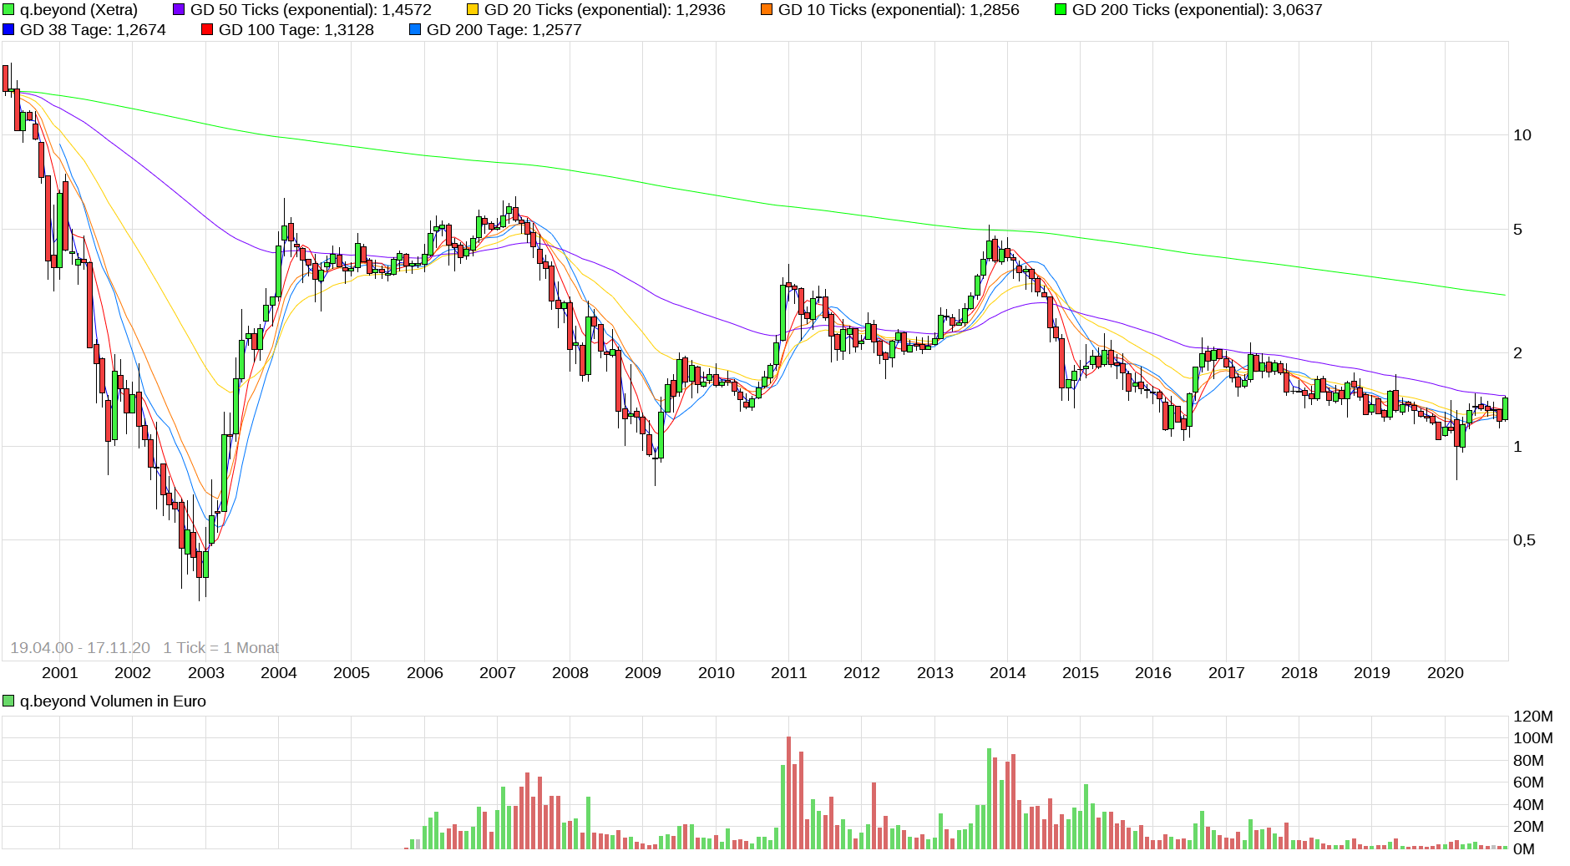Click the '1 Tick = 1 Monat' note
1570x866 pixels.
click(x=220, y=648)
